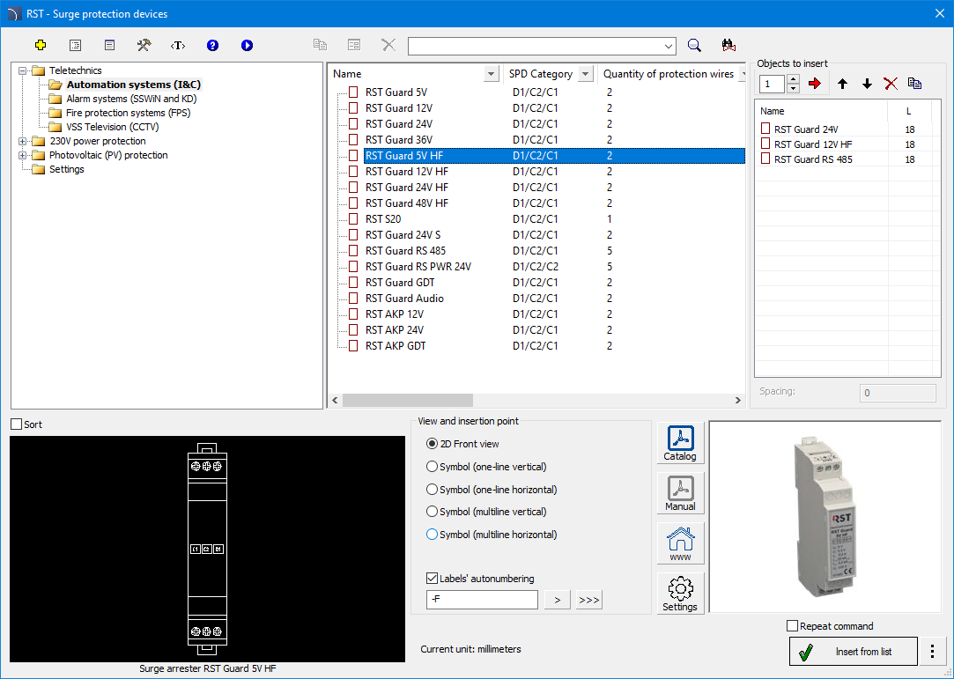Click the RST Guard 5V HF product photo

[x=825, y=516]
